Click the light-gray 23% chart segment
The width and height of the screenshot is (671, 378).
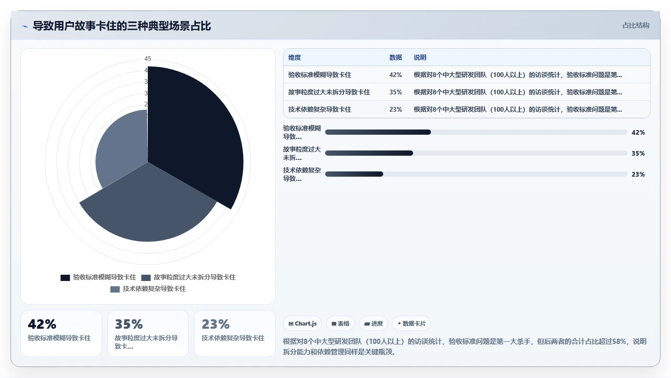[121, 147]
